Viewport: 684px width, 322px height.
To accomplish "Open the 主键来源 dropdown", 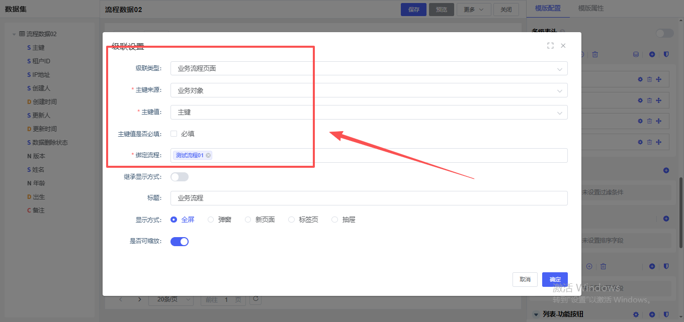I will point(369,90).
